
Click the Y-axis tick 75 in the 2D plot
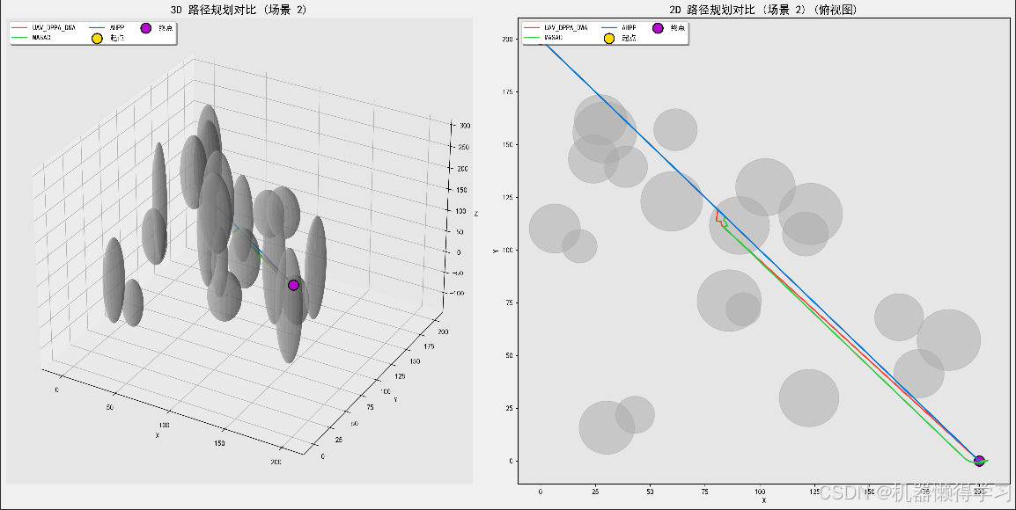509,302
